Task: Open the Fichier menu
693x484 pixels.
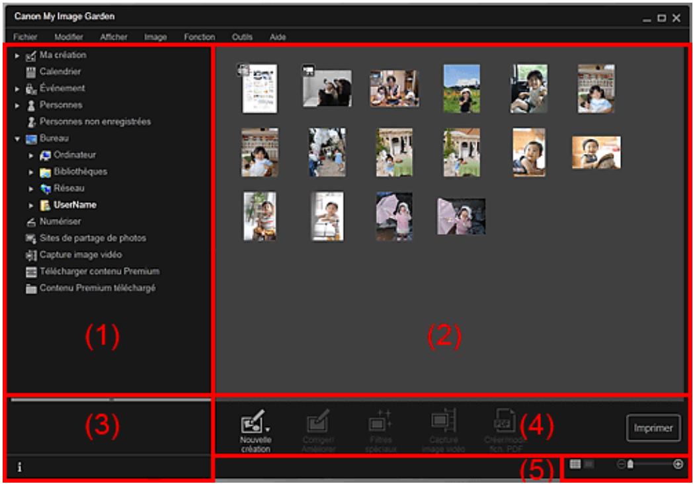Action: [25, 37]
